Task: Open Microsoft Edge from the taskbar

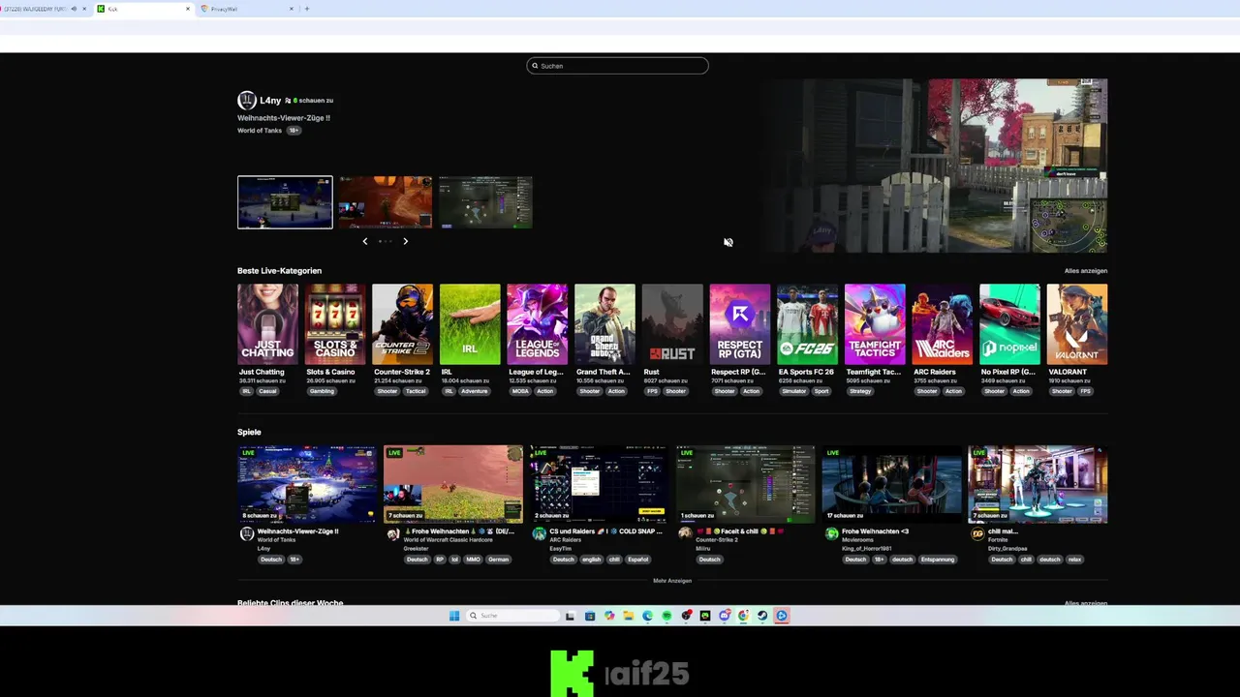Action: (x=647, y=616)
